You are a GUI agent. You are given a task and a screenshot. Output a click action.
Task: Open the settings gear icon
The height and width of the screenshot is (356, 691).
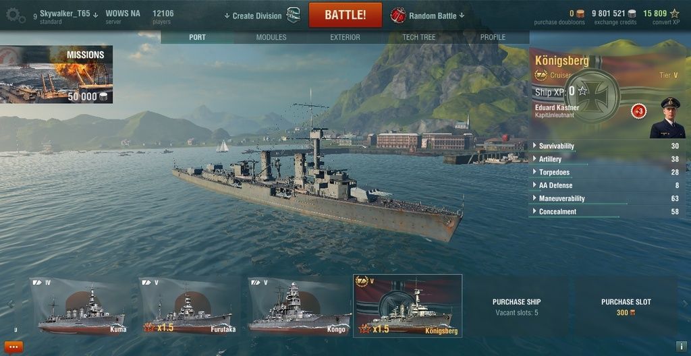(16, 16)
